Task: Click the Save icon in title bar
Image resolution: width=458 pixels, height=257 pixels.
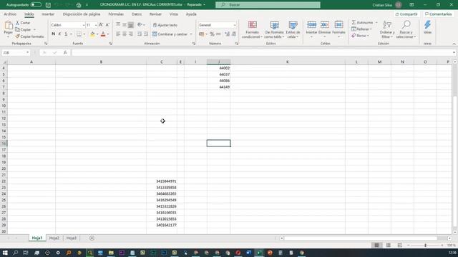Action: [48, 5]
